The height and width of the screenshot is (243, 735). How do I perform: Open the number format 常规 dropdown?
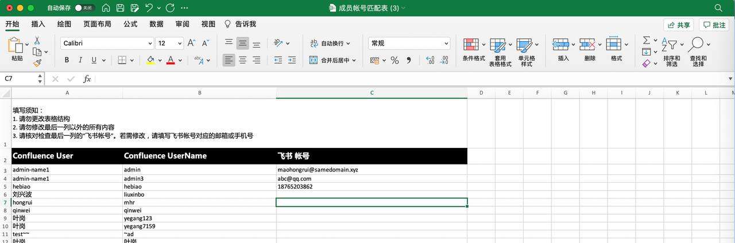(x=409, y=44)
